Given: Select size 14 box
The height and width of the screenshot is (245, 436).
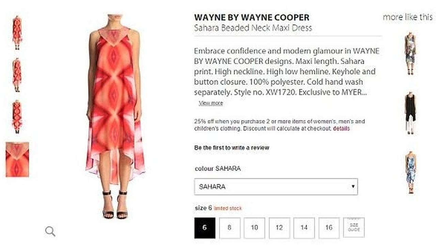Looking at the screenshot, I should pos(304,228).
